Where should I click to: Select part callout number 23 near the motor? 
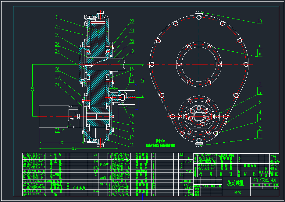click(57, 130)
